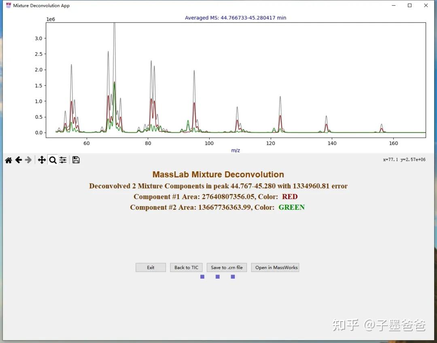Click the 3.0 tick label on y axis

pos(38,38)
